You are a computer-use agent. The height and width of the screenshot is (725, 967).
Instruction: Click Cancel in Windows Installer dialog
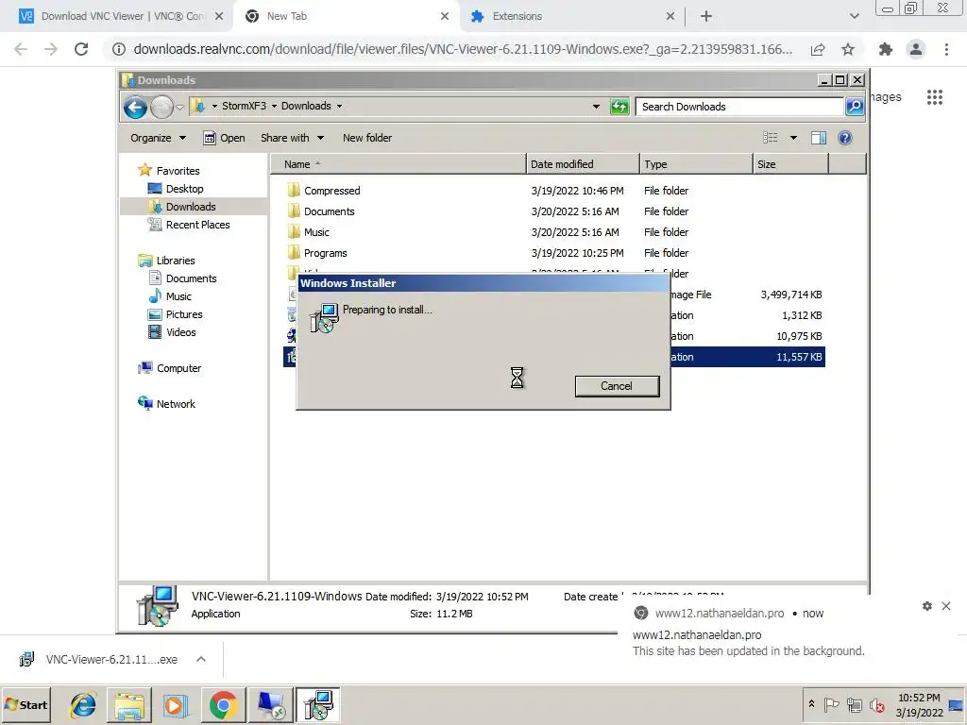tap(617, 386)
